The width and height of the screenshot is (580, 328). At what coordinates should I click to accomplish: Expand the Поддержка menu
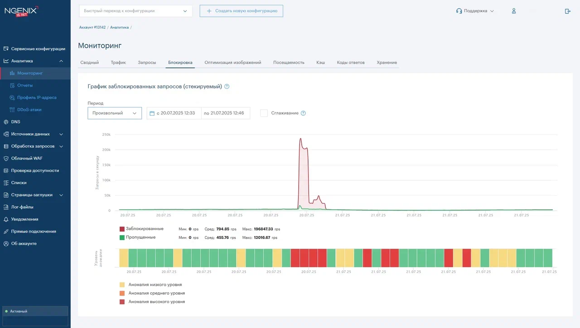475,11
